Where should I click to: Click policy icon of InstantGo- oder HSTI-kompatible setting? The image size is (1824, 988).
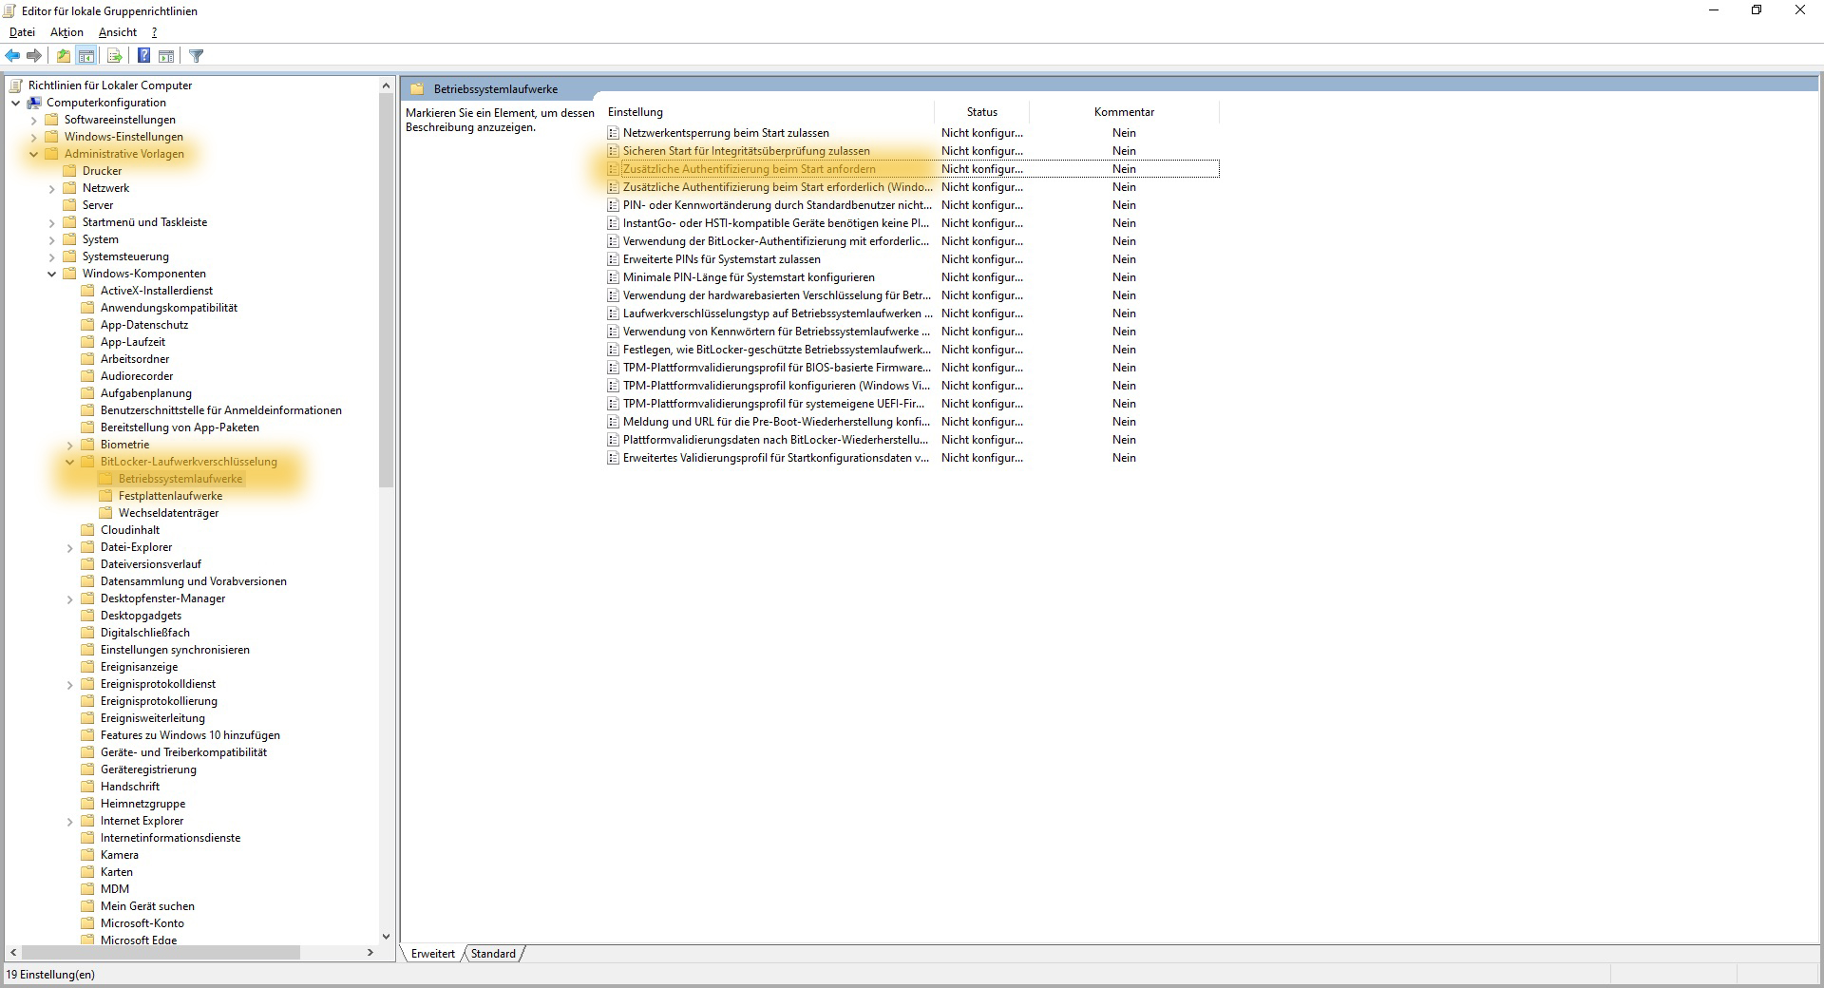(x=614, y=223)
